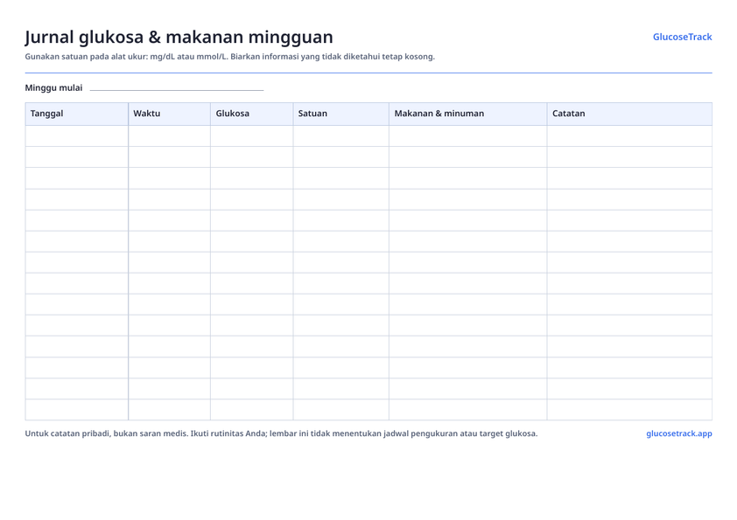Screen dimensions: 737x520
Task: Select the Satuan column header
Action: pos(340,114)
